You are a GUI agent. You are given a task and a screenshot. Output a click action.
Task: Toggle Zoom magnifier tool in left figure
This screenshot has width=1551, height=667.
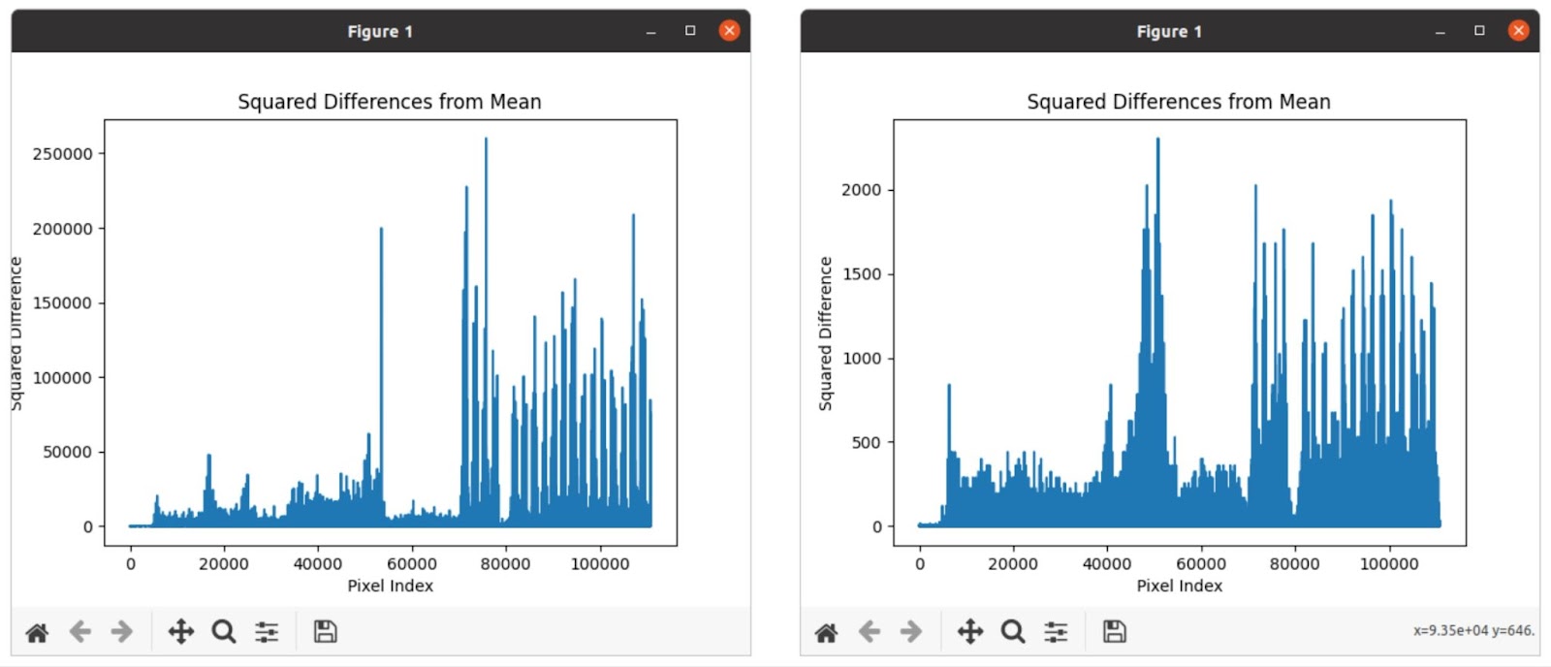tap(224, 632)
